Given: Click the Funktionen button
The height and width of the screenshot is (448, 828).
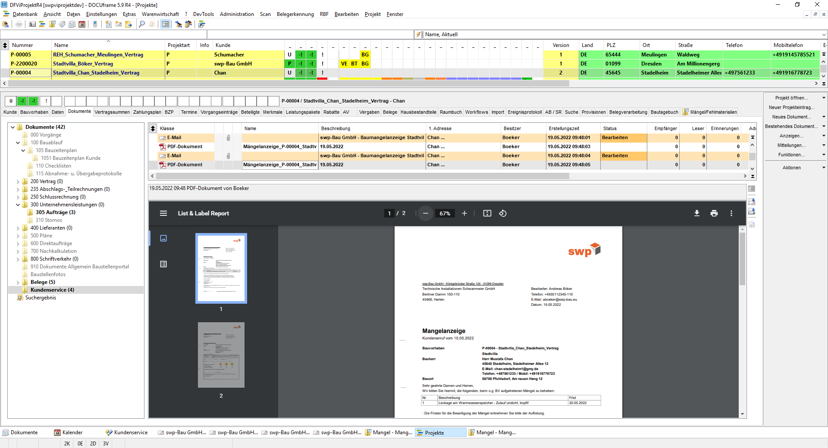Looking at the screenshot, I should coord(792,155).
